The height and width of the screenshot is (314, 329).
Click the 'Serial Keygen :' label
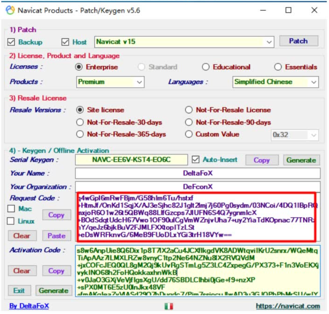(x=34, y=160)
